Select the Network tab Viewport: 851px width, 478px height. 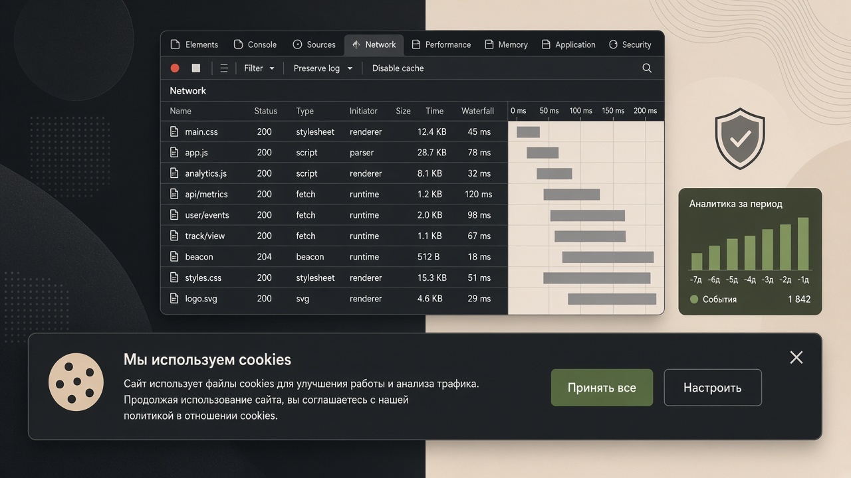coord(374,44)
